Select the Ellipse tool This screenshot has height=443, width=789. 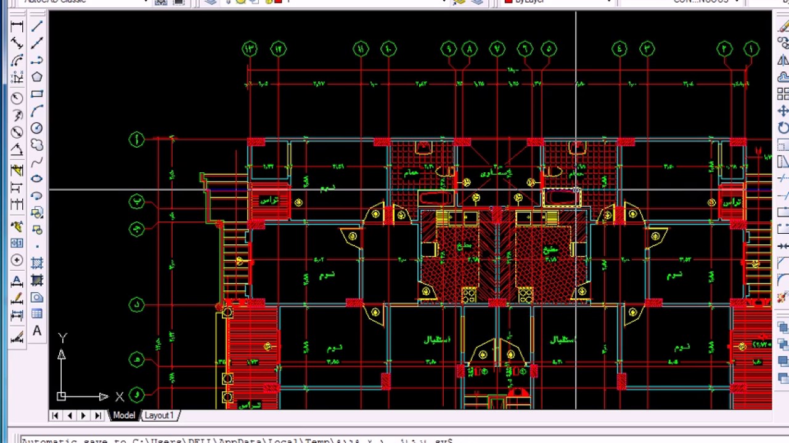[37, 179]
